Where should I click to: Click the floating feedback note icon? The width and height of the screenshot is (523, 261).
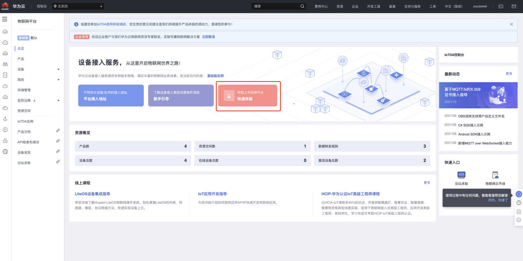coord(519,212)
